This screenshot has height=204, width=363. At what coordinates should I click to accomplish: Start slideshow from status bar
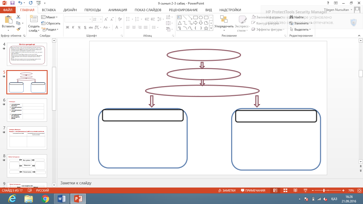pyautogui.click(x=305, y=190)
